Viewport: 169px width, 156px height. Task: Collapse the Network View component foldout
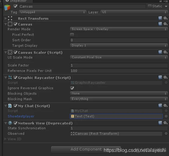5,123
